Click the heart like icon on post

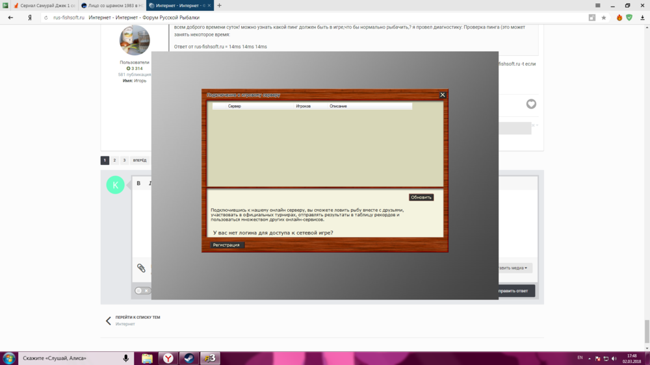531,104
